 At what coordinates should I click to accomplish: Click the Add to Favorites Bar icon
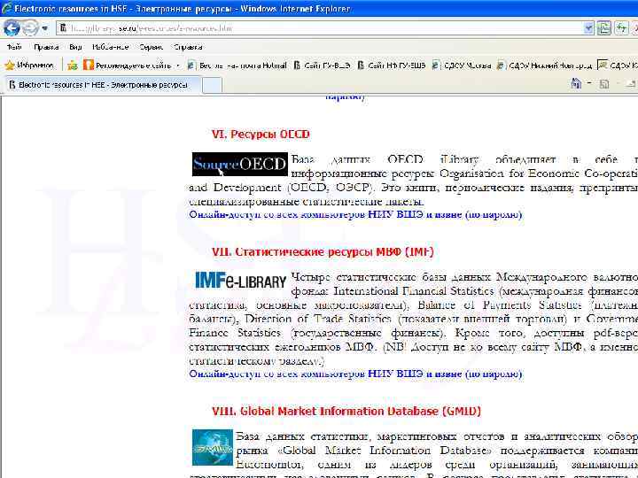point(73,65)
